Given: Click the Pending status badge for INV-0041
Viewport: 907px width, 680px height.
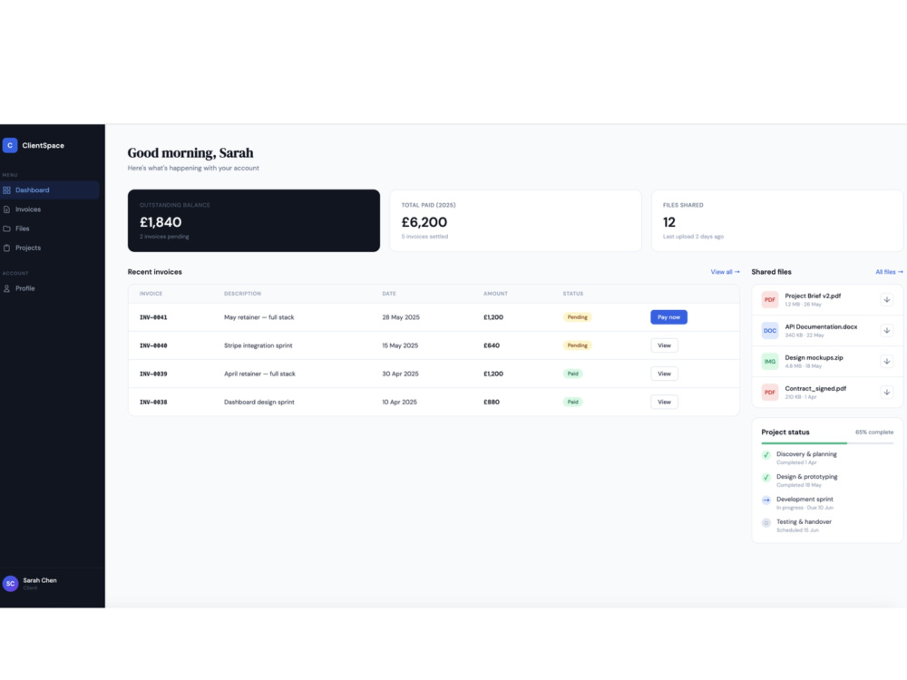Looking at the screenshot, I should click(577, 316).
